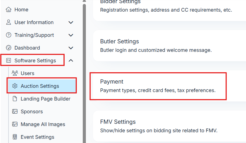Click the User Information person icon
246x143 pixels.
point(9,22)
